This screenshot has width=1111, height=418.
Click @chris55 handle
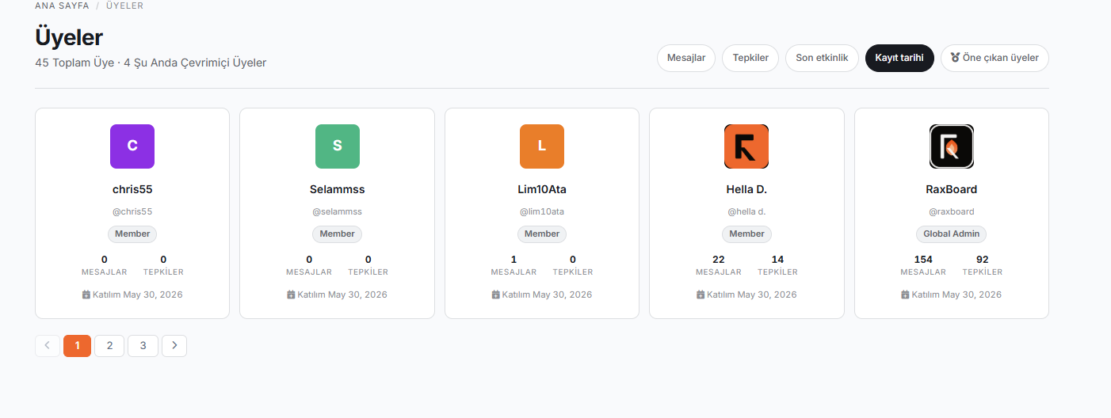pos(132,211)
